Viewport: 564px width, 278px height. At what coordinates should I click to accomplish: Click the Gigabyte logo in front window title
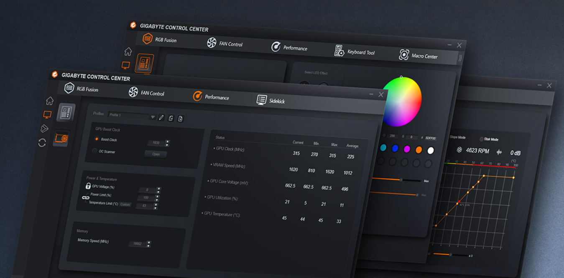pos(54,74)
